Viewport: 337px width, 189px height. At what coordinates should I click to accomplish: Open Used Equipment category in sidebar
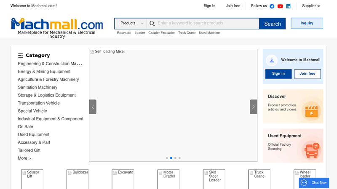coord(34,134)
